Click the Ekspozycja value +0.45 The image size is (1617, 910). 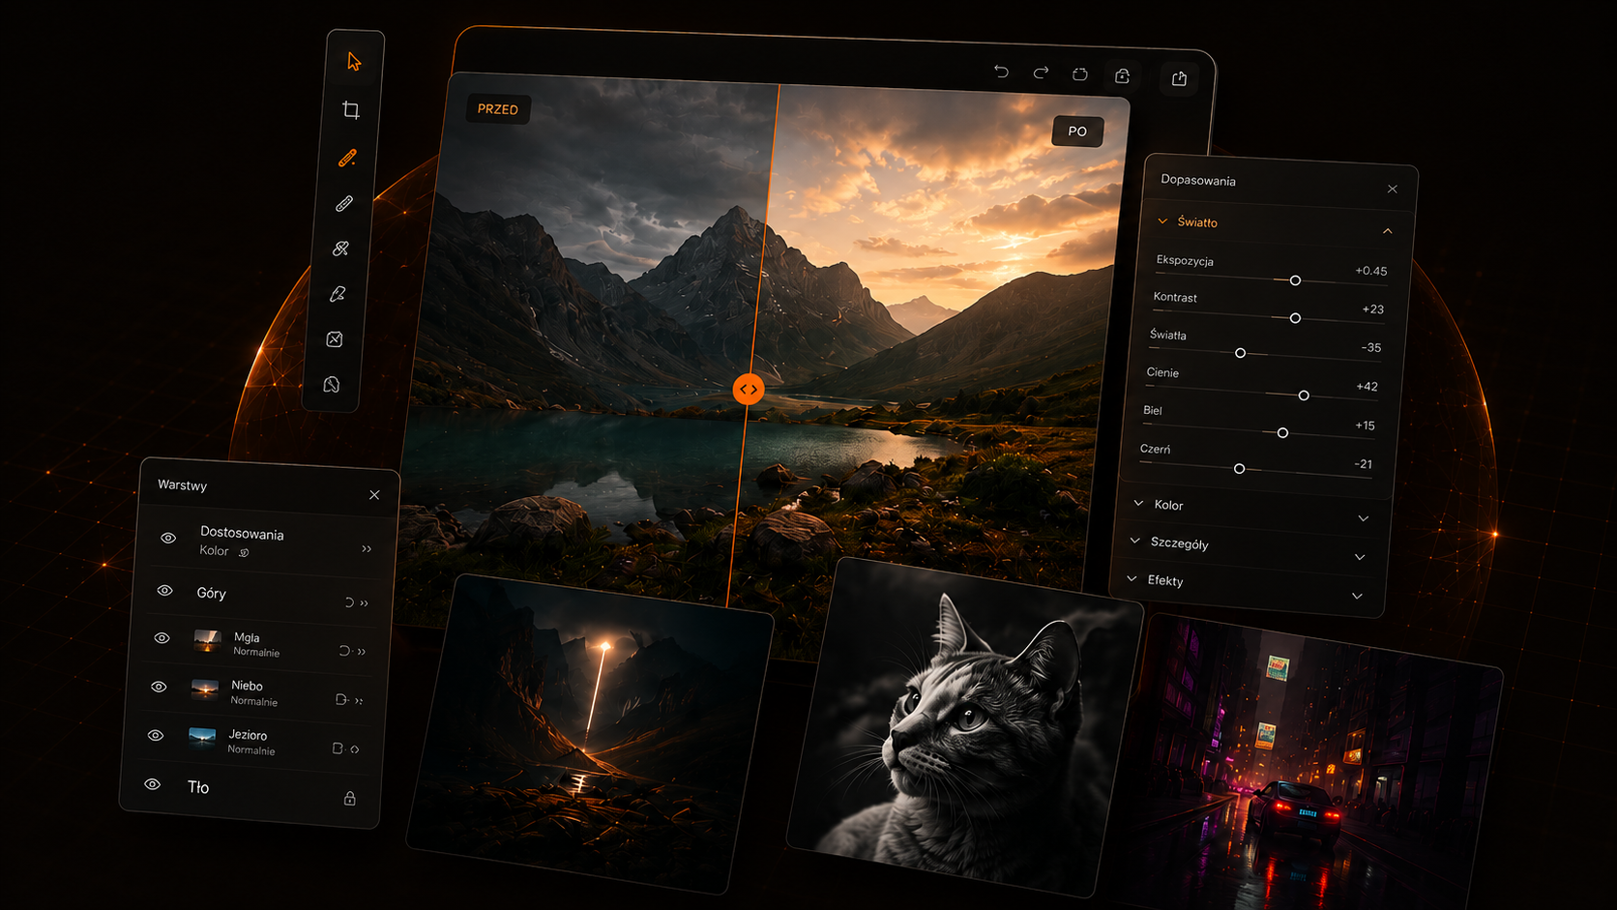pos(1371,271)
